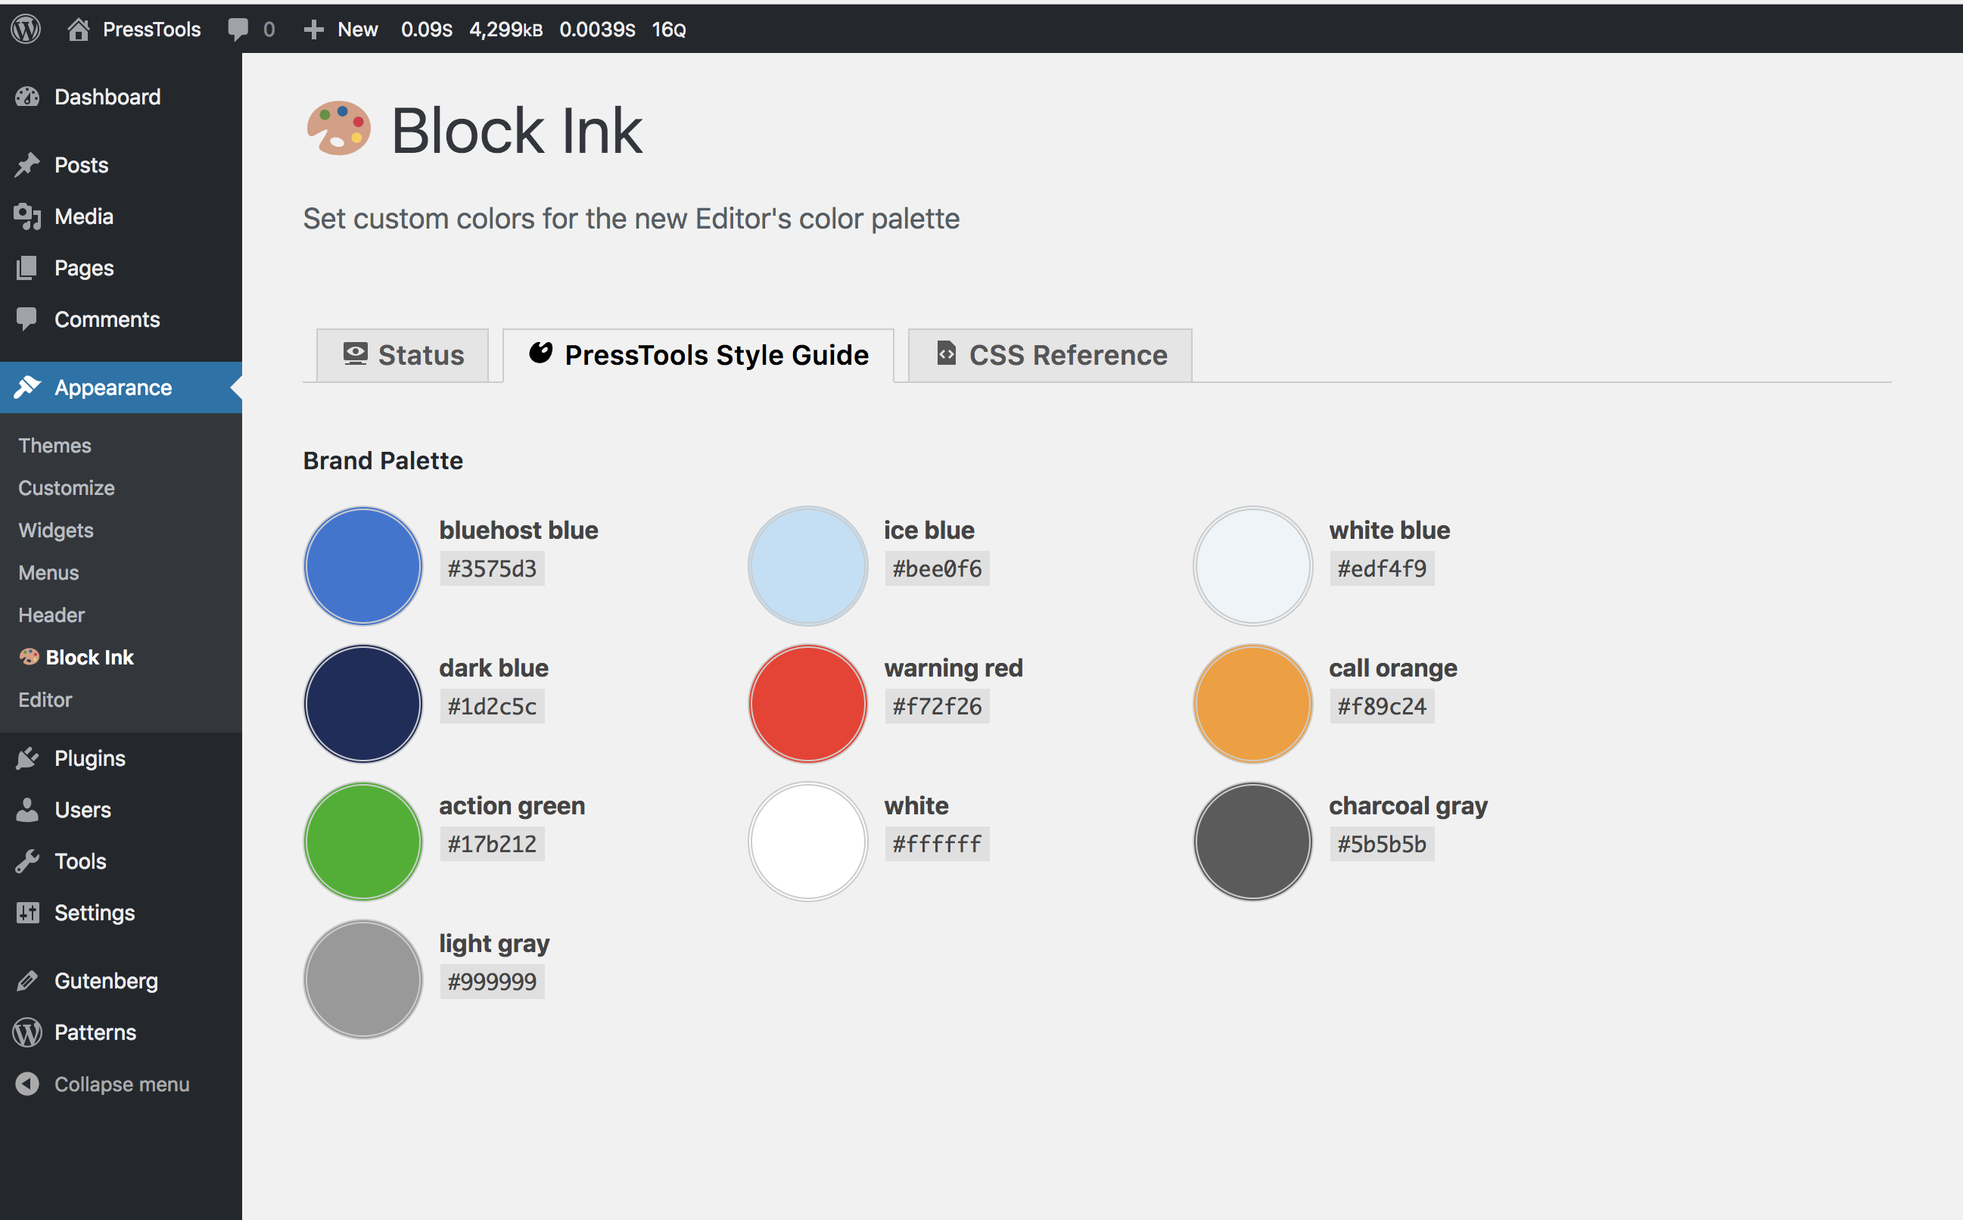Click the #f89c24 hex code label

pyautogui.click(x=1381, y=707)
